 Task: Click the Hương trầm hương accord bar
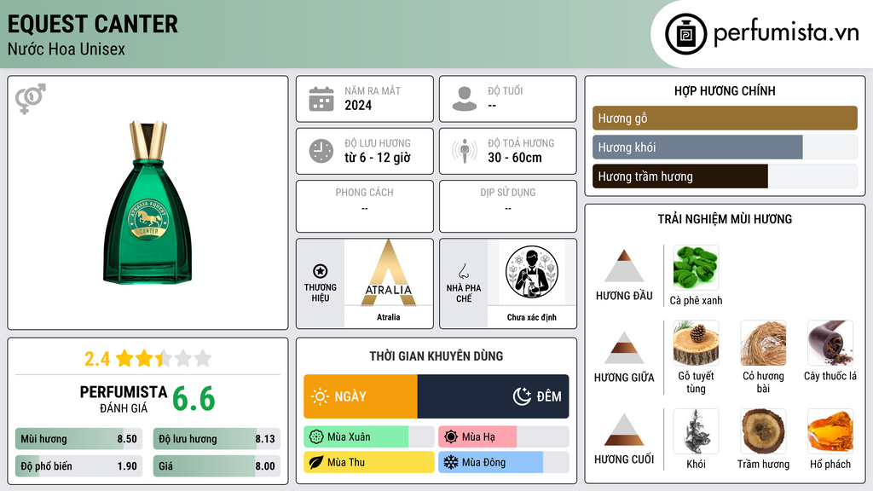(x=725, y=176)
